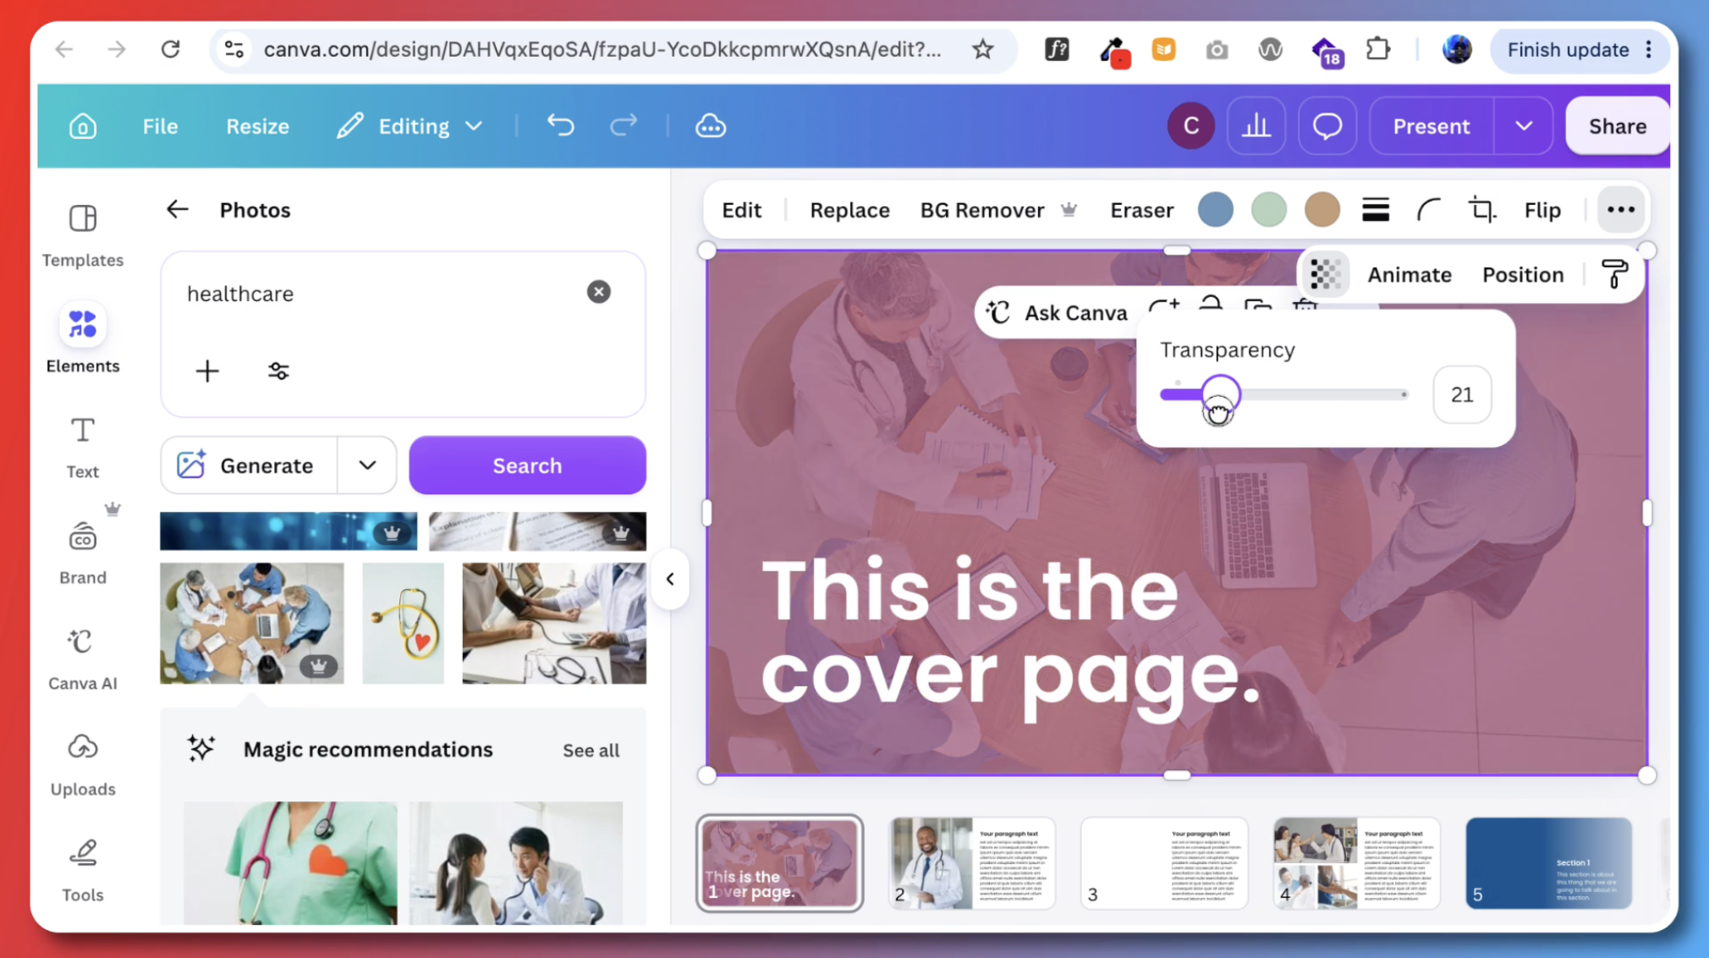Select the blue color swatch
Screen dimensions: 1709x958
pos(1215,210)
